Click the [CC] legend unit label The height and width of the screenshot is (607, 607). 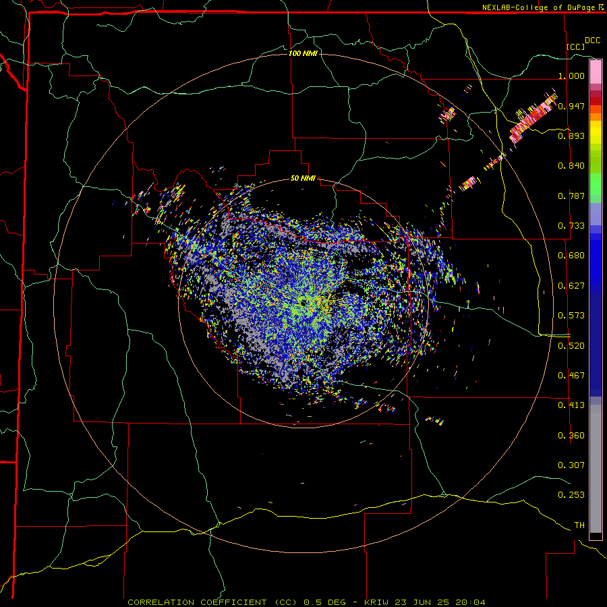tap(576, 47)
